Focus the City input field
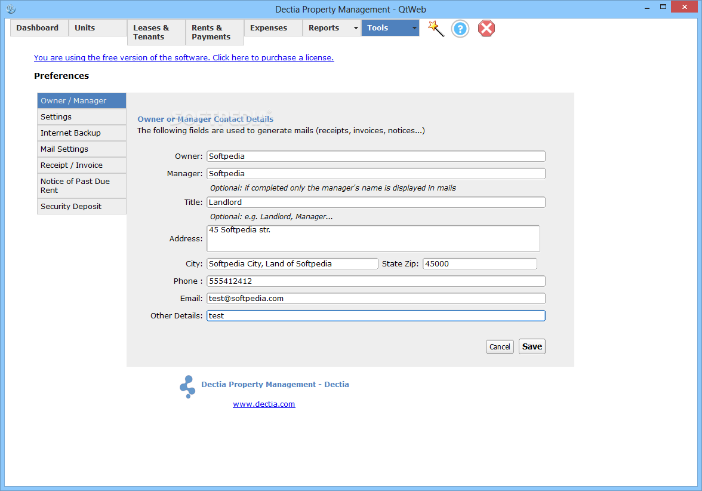Screen dimensions: 702x491 292,264
